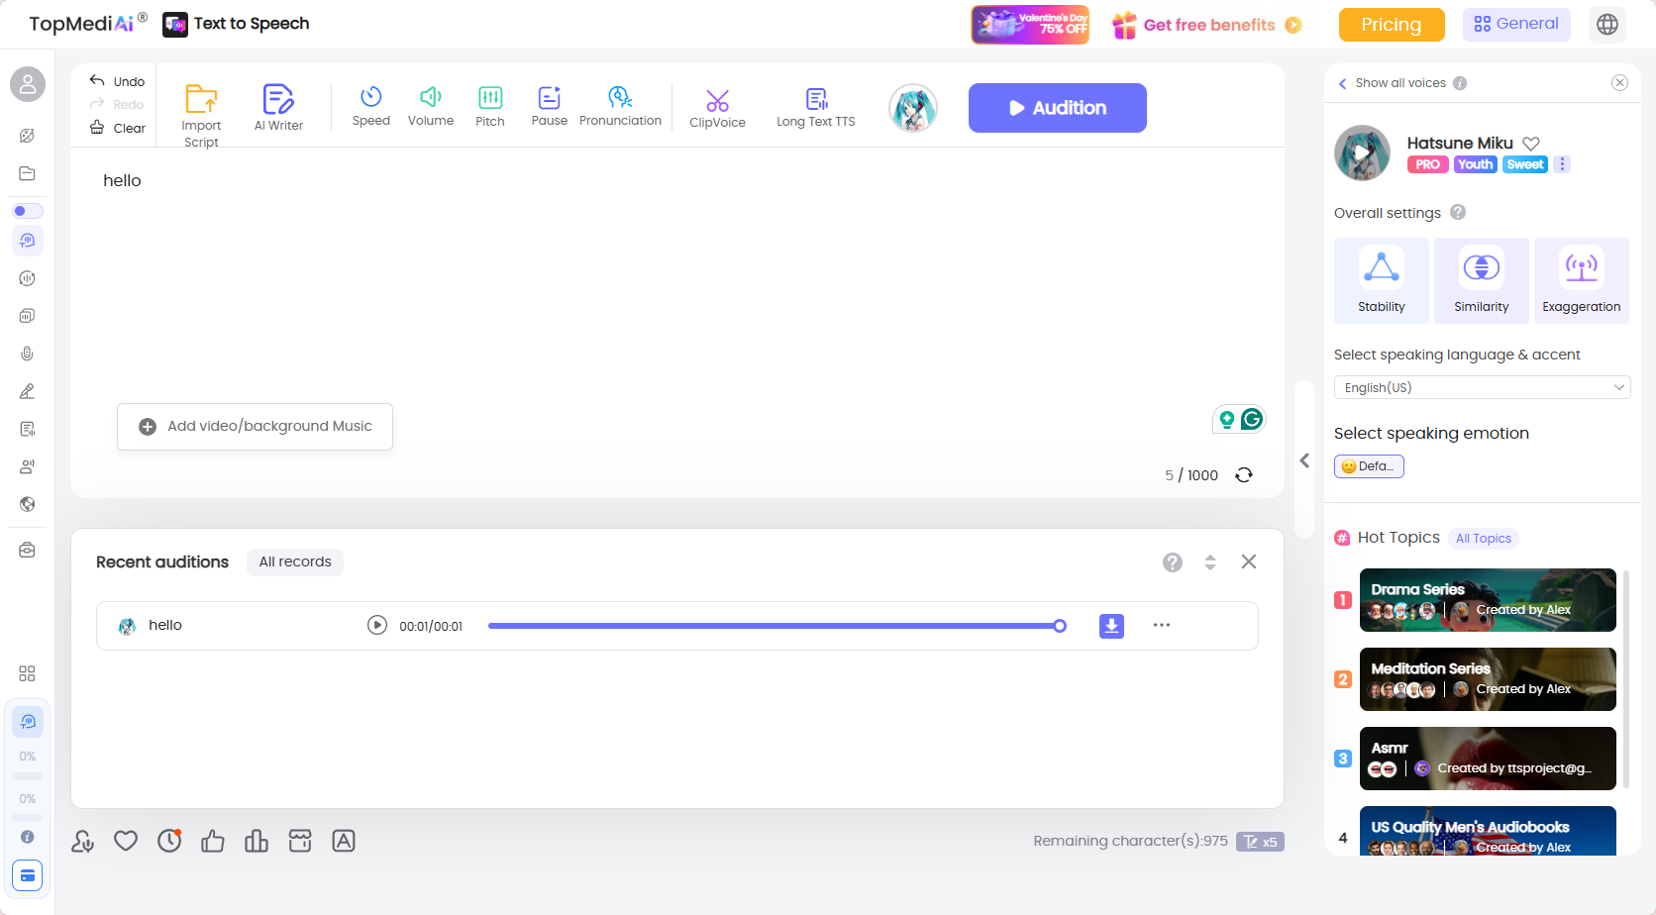Select the Pitch tool

490,106
